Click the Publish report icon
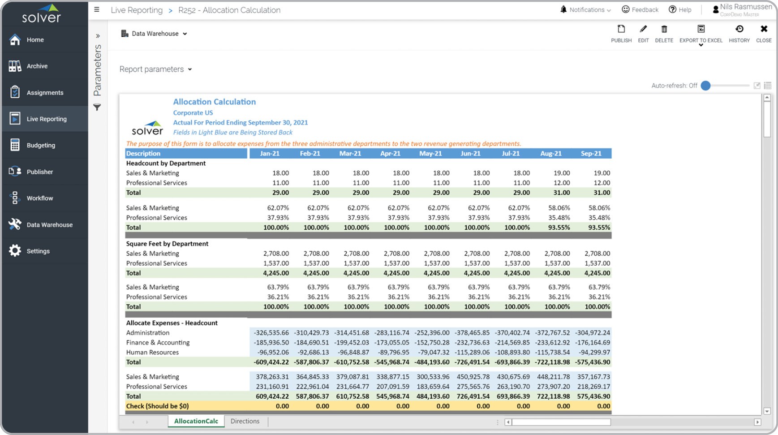 [x=621, y=30]
